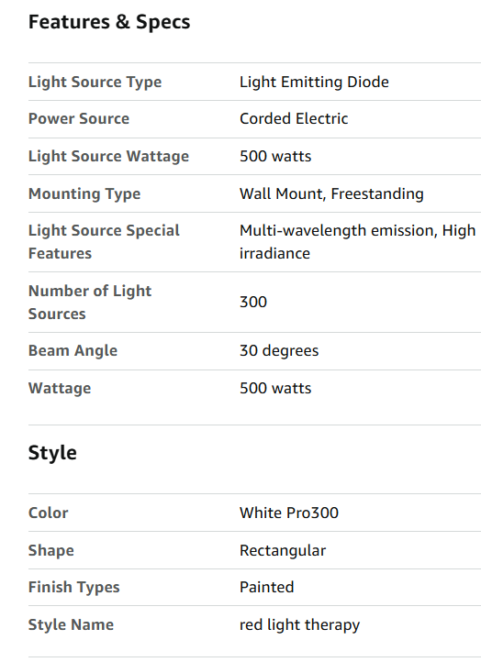This screenshot has height=662, width=481.
Task: Select the red light therapy style name
Action: [299, 624]
